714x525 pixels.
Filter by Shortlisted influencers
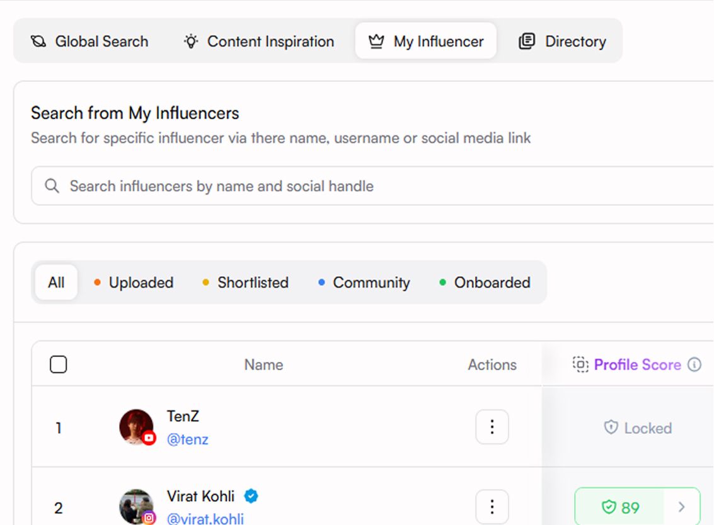click(x=245, y=283)
